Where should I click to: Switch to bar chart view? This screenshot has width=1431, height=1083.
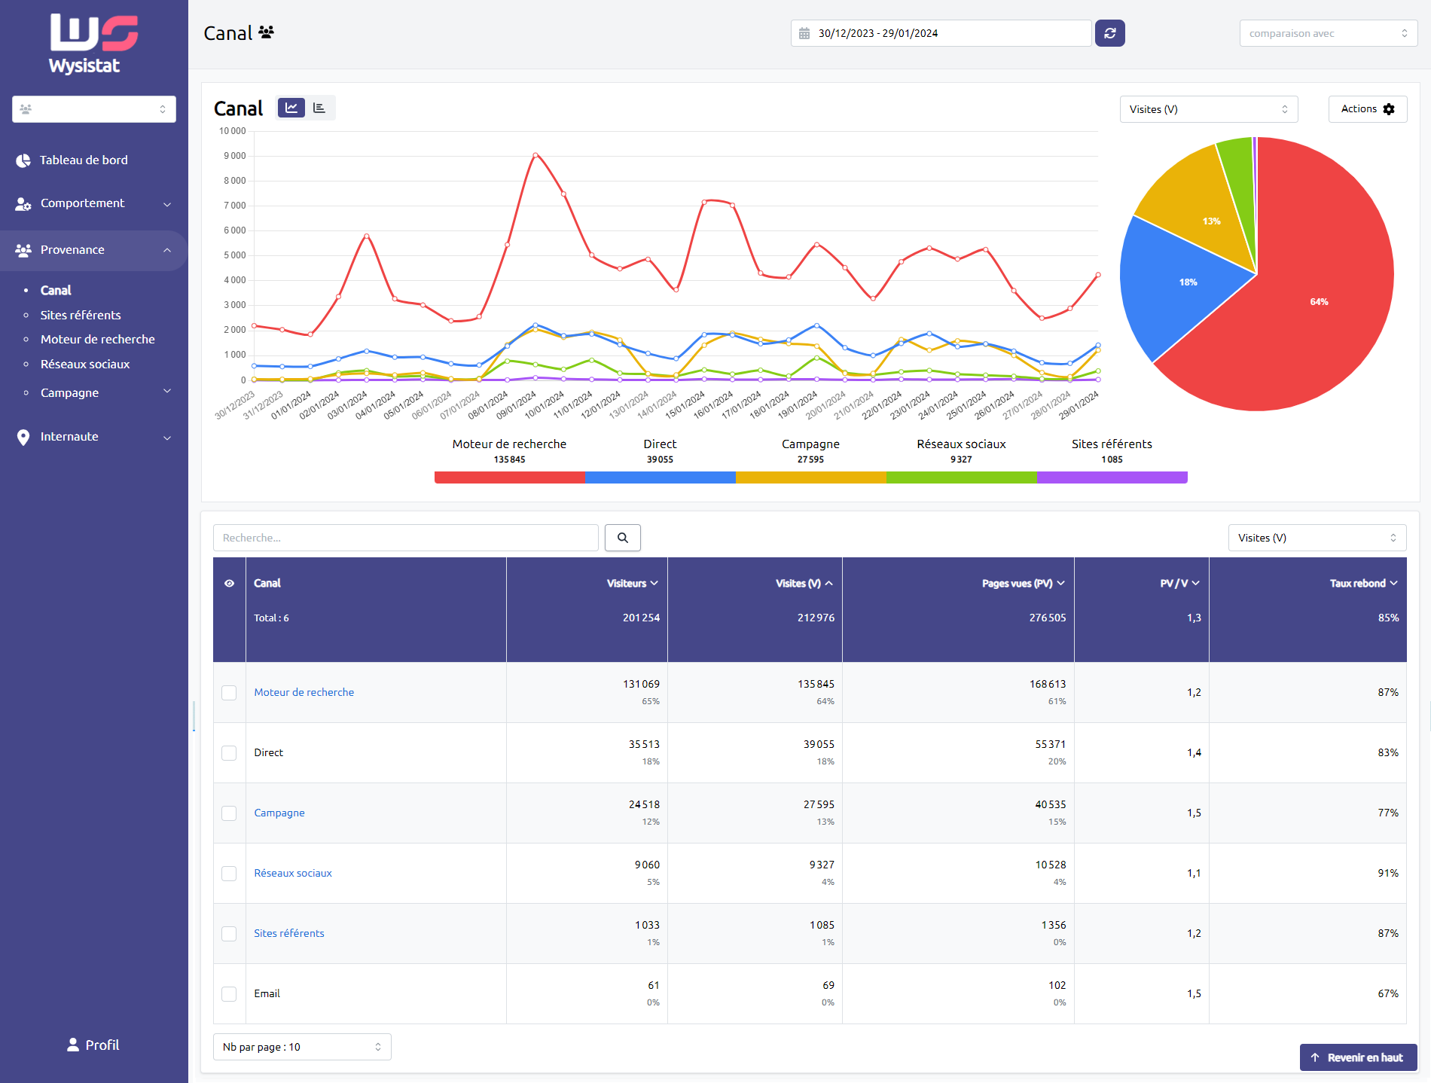[x=319, y=108]
